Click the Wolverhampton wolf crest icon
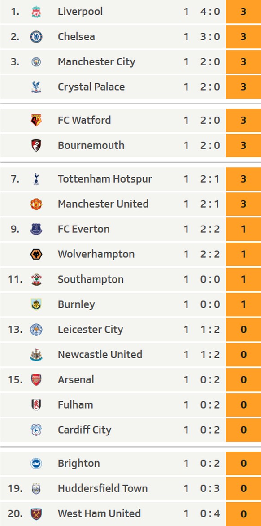This screenshot has width=261, height=526. click(x=36, y=254)
